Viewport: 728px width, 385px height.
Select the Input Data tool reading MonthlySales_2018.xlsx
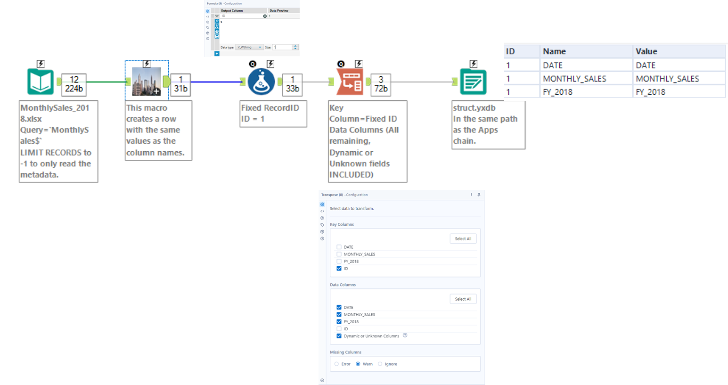tap(41, 82)
